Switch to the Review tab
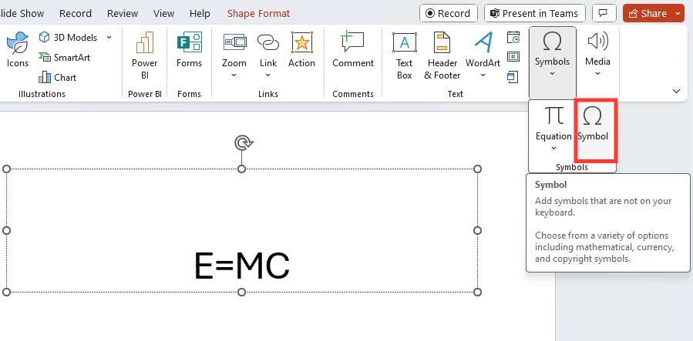The height and width of the screenshot is (341, 693). click(123, 14)
